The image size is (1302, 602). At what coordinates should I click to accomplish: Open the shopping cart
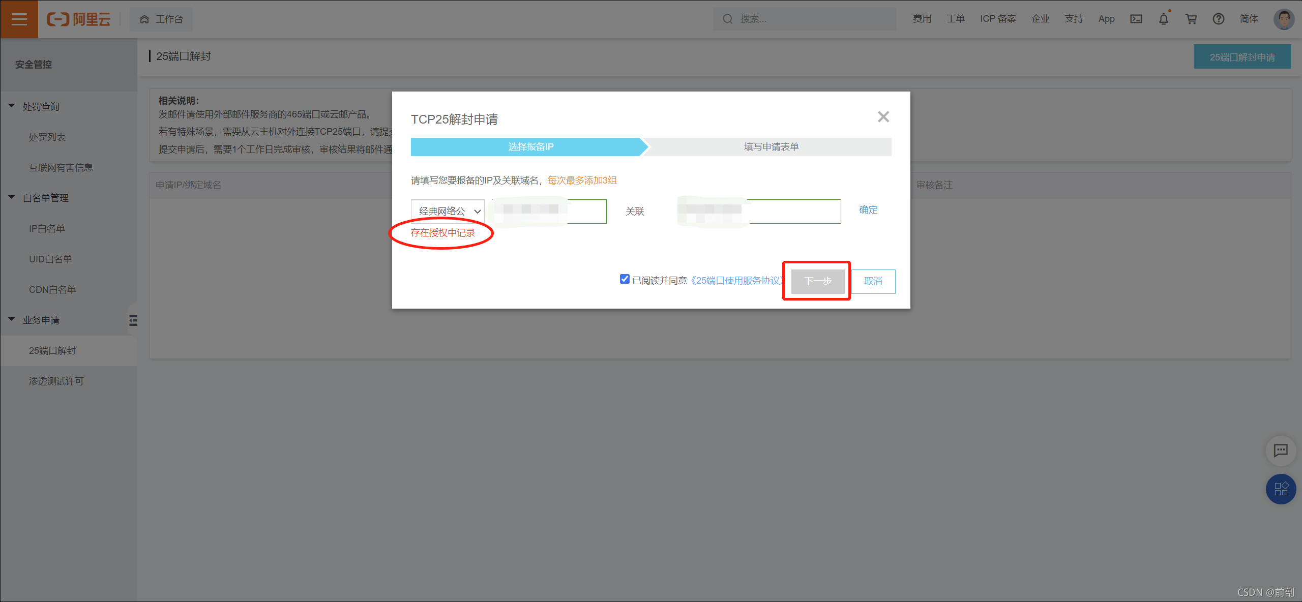1191,19
